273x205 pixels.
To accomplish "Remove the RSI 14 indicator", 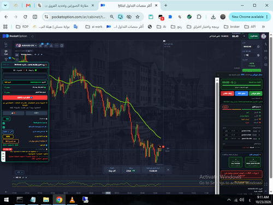I will pyautogui.click(x=26, y=178).
